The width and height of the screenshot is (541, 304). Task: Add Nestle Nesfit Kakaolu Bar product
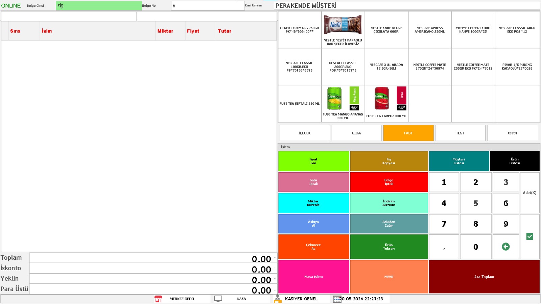click(343, 30)
